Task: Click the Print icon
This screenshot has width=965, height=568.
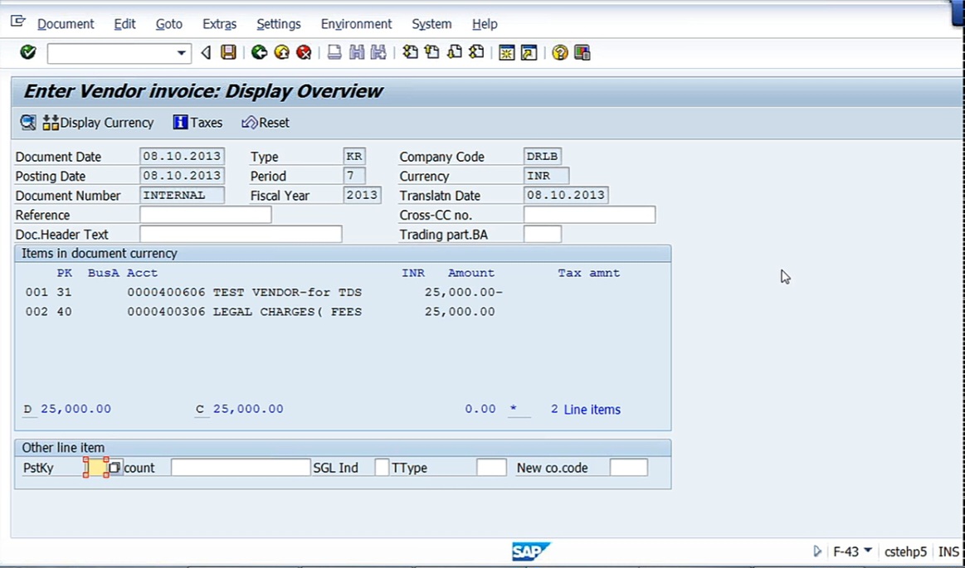Action: click(x=334, y=52)
